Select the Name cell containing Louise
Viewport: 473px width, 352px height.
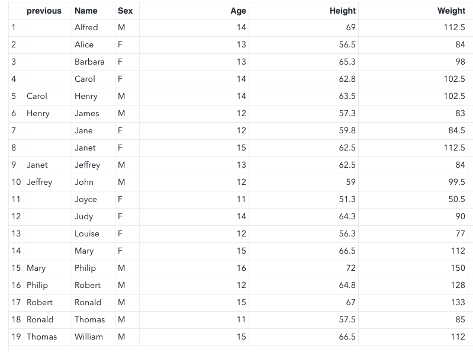87,233
